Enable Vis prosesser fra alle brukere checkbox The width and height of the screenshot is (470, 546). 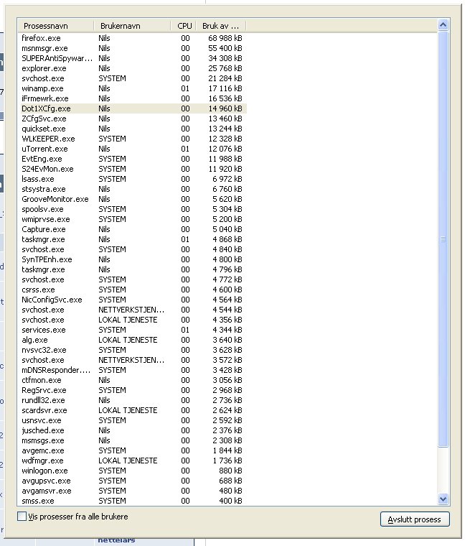pos(22,517)
